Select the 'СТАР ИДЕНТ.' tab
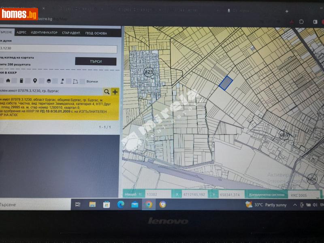This screenshot has height=243, width=324. click(x=71, y=33)
